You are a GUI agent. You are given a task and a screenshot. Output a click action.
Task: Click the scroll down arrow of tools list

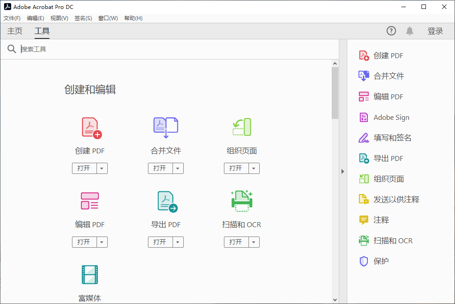point(335,300)
